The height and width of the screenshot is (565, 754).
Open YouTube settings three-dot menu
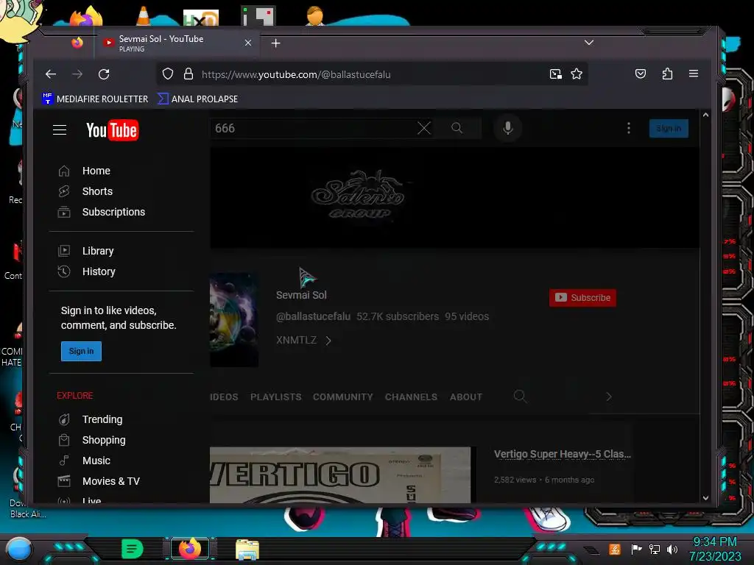[x=629, y=128]
